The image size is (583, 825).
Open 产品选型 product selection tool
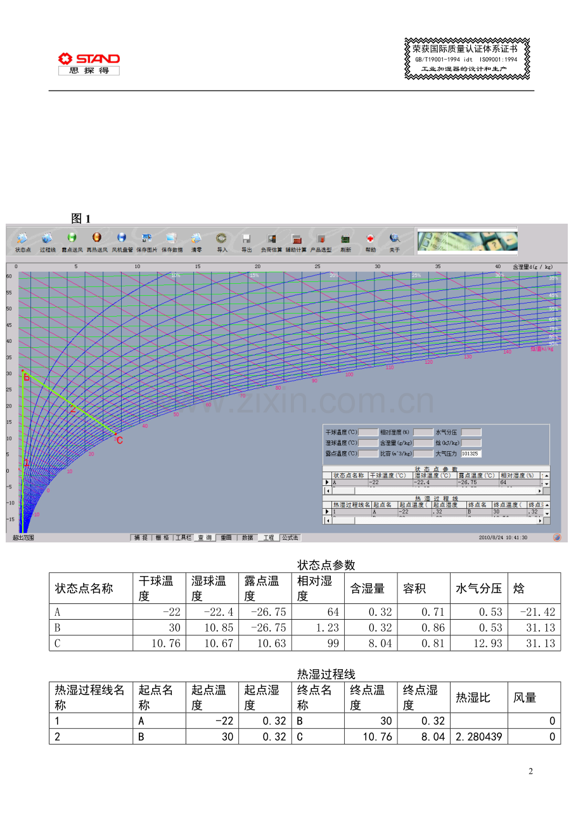point(321,241)
